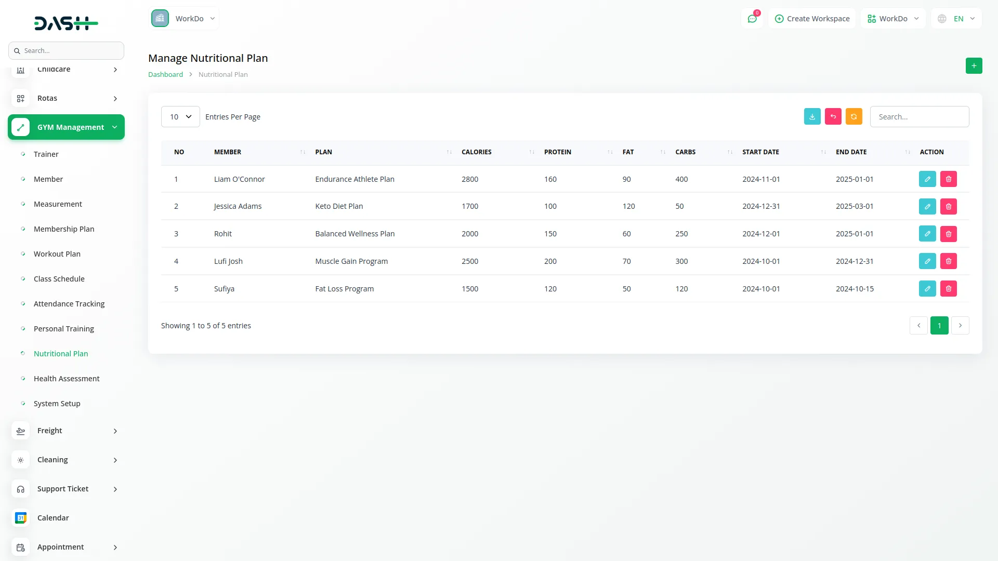The image size is (998, 561).
Task: Sort table by Member column header
Action: 228,152
